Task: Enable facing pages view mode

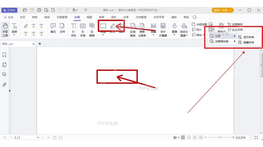Action: (x=195, y=138)
